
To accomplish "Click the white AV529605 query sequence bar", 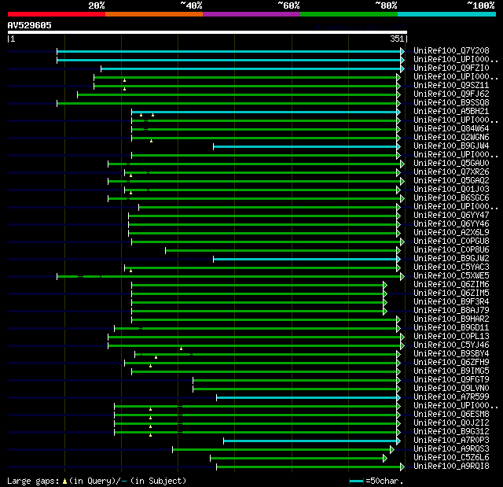I will tap(207, 32).
